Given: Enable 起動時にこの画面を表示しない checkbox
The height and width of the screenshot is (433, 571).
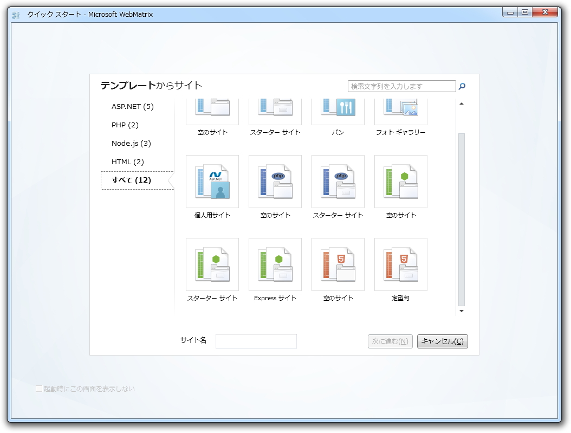Looking at the screenshot, I should (38, 389).
